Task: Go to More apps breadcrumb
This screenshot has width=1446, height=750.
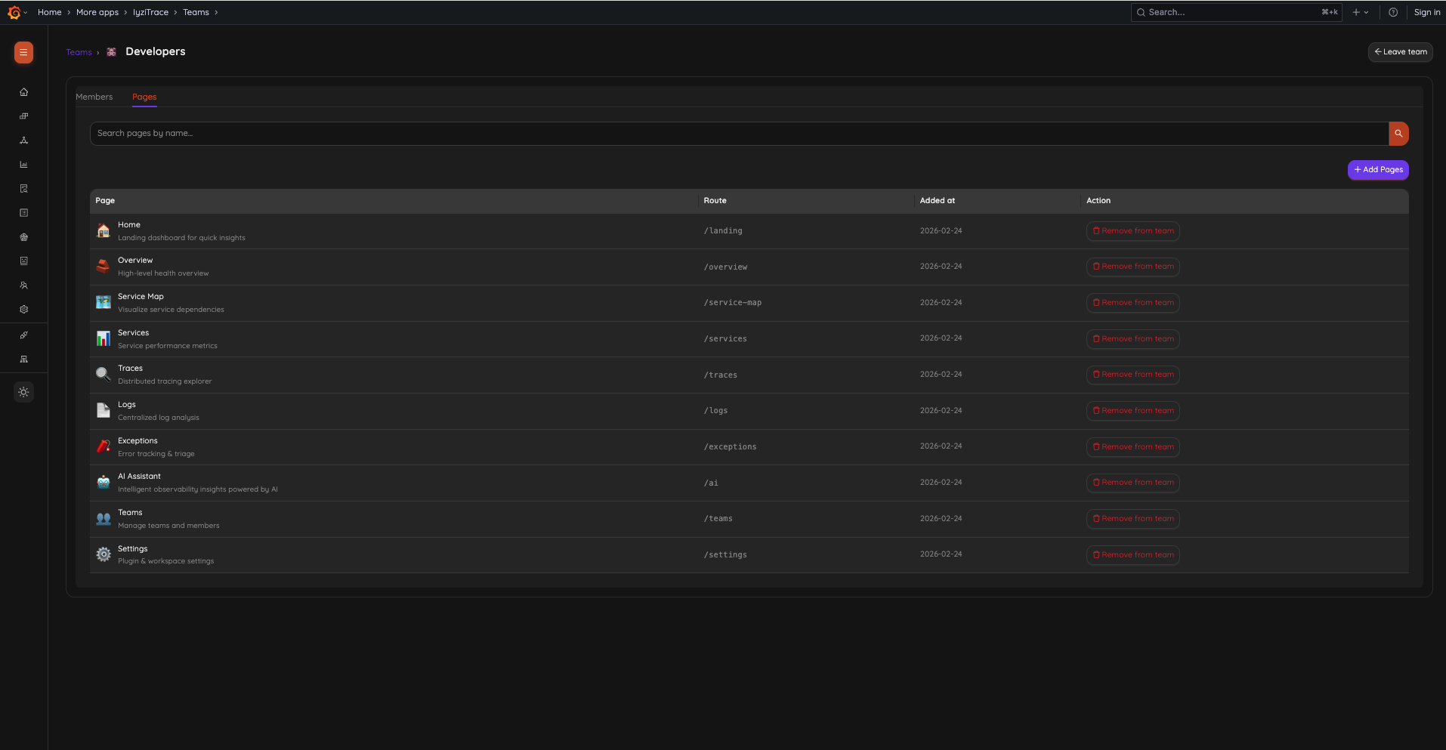Action: [x=97, y=12]
